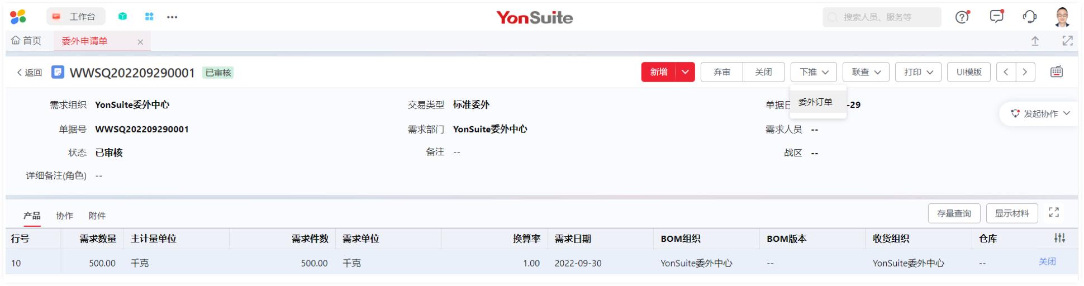Click the 显示材料 button

1012,213
